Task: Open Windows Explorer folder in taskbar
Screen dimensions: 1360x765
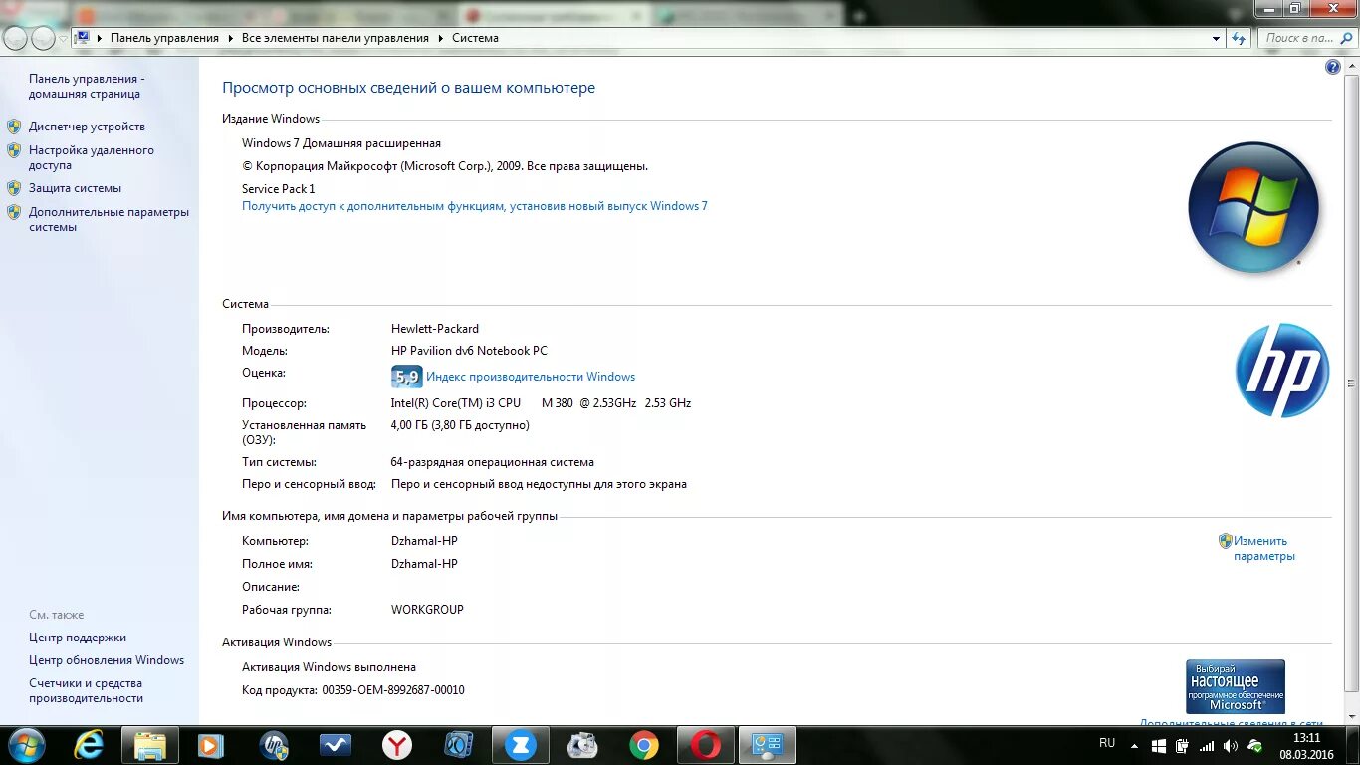Action: pos(150,745)
